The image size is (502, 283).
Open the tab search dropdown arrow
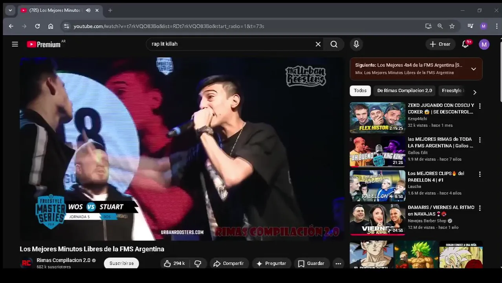[x=10, y=11]
